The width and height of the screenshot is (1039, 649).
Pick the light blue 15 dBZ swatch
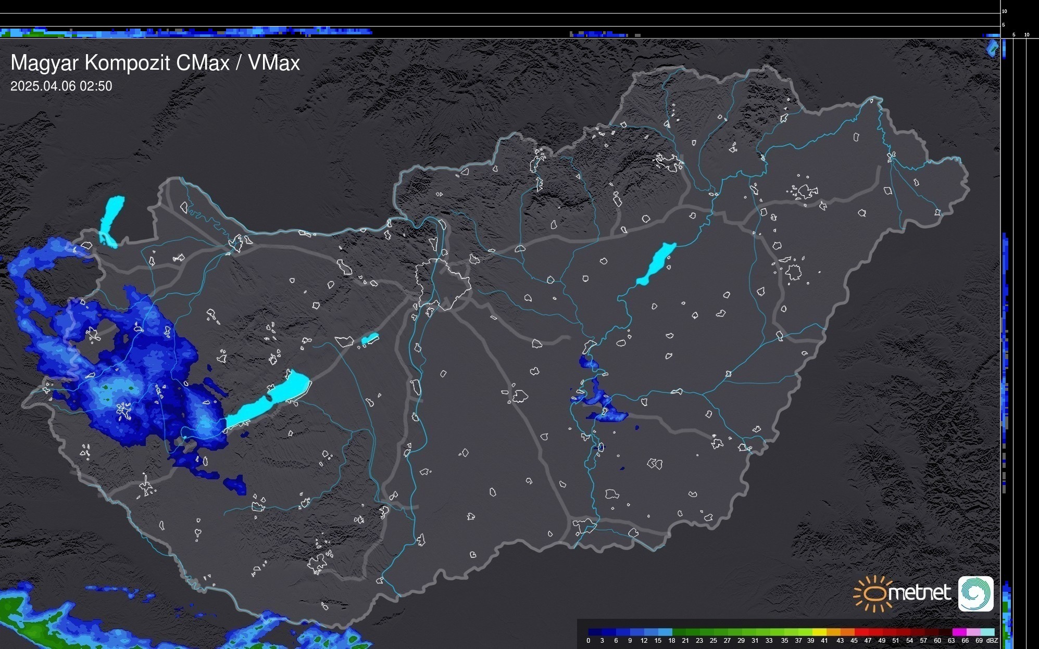[665, 632]
